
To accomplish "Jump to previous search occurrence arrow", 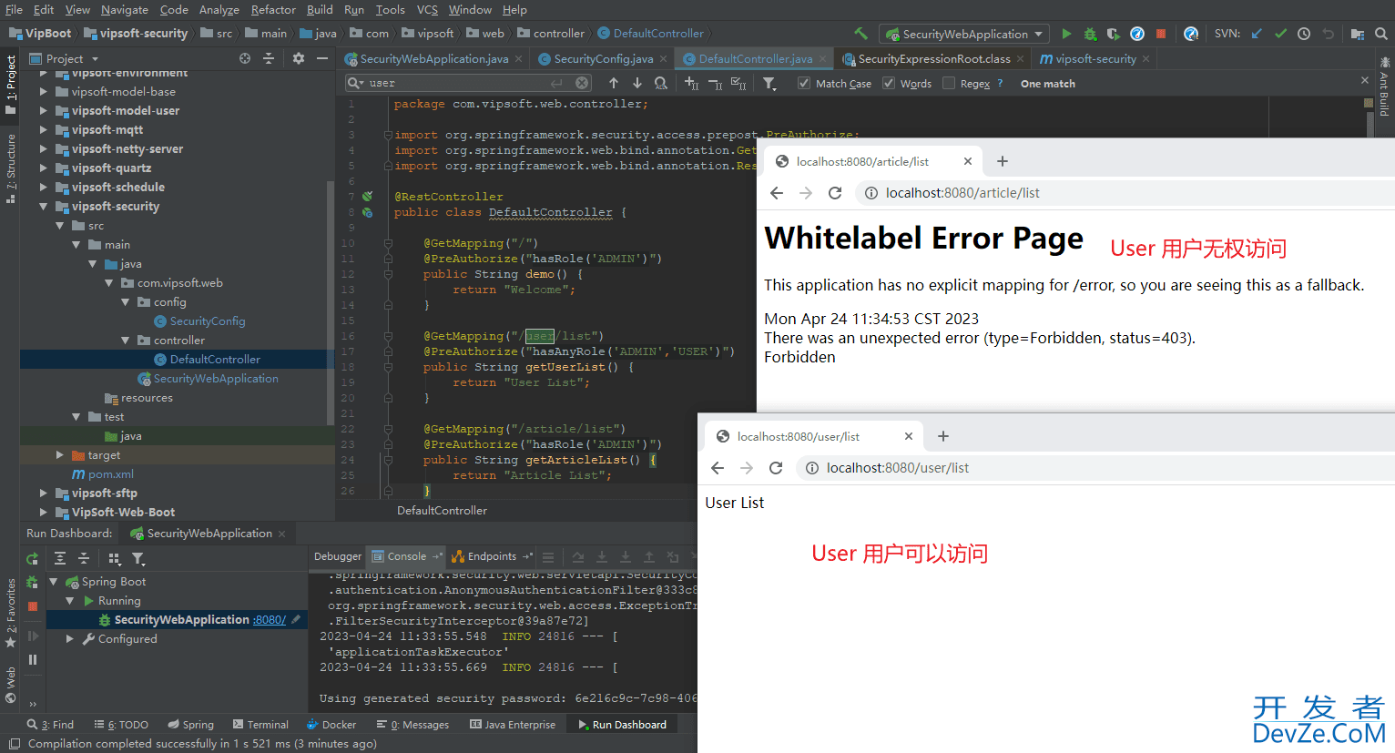I will pyautogui.click(x=614, y=83).
